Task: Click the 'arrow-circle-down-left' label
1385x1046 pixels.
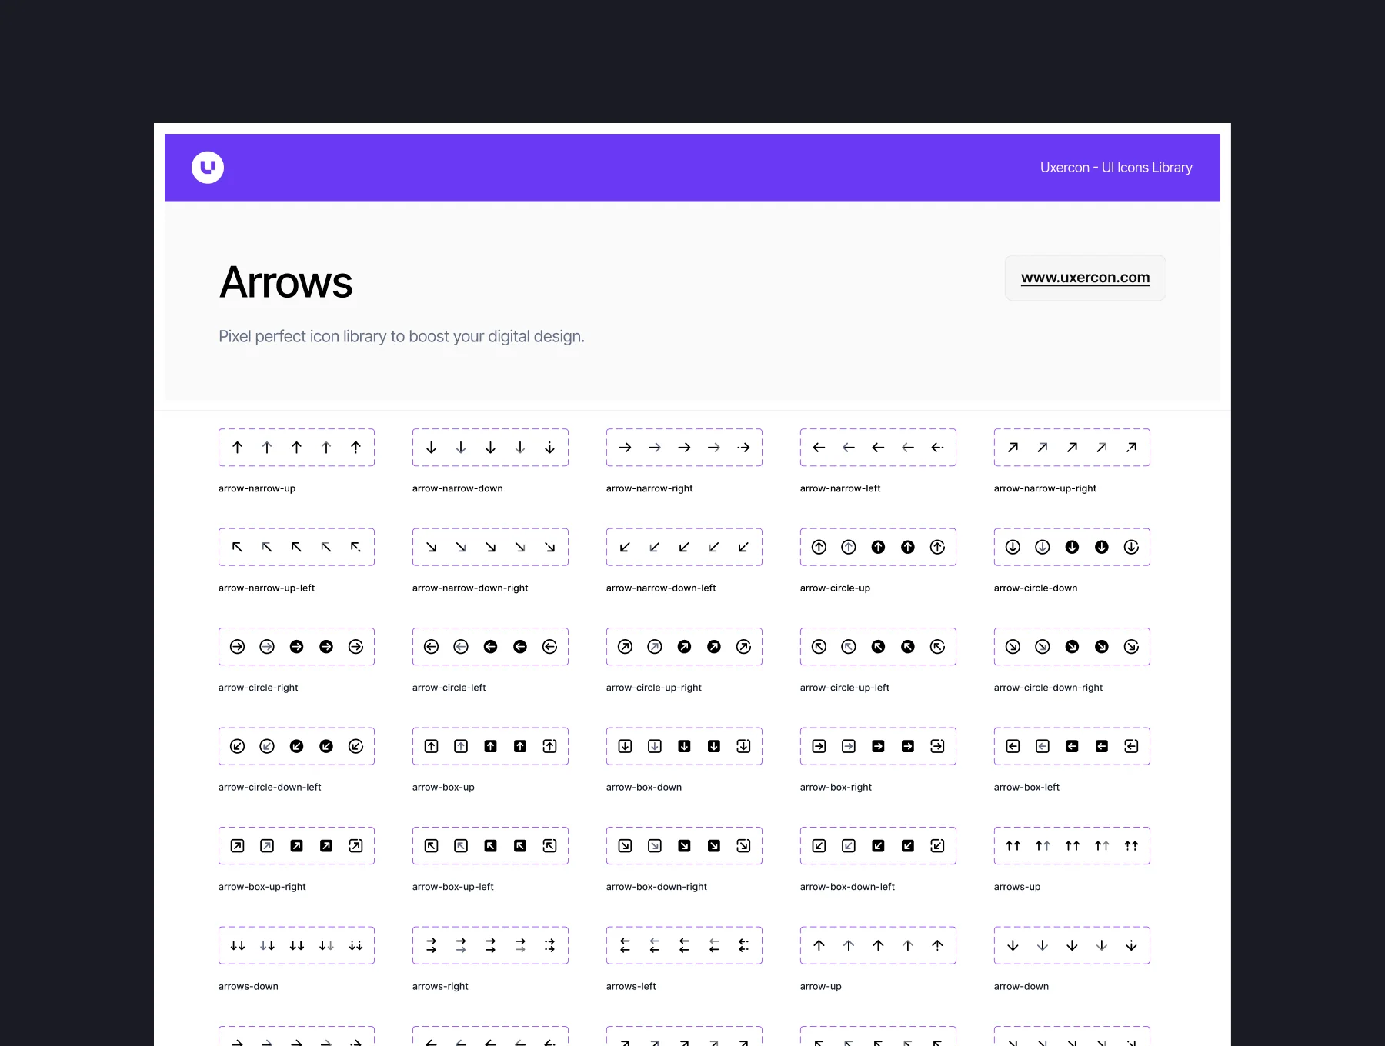Action: (x=270, y=788)
